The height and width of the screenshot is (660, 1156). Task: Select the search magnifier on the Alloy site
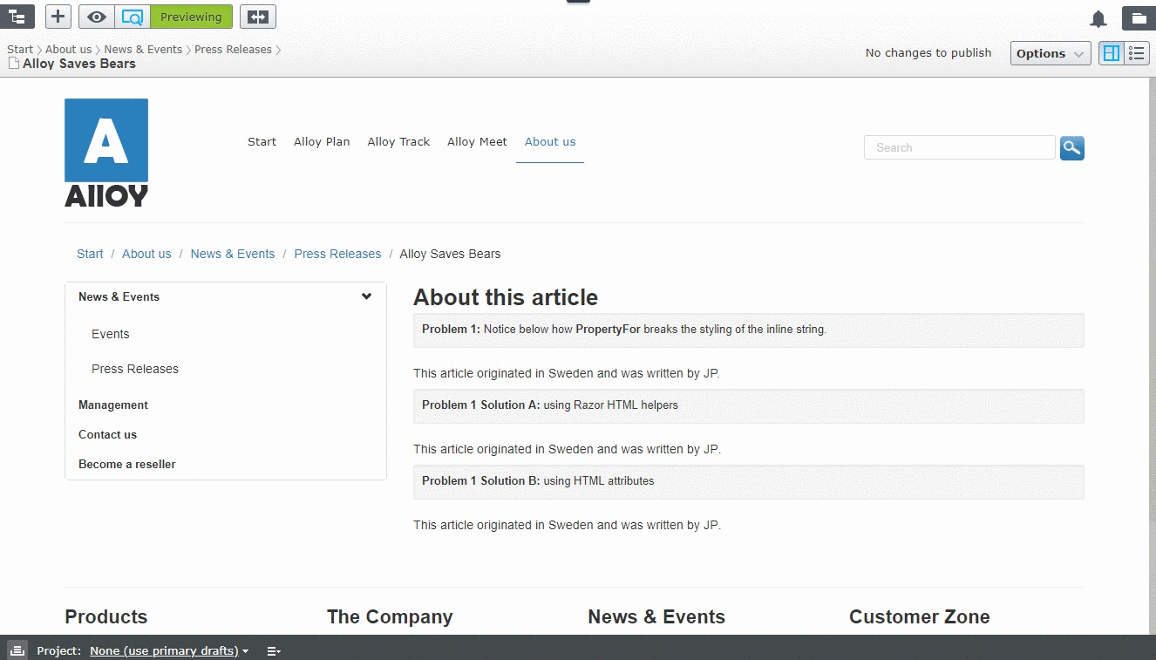coord(1071,147)
